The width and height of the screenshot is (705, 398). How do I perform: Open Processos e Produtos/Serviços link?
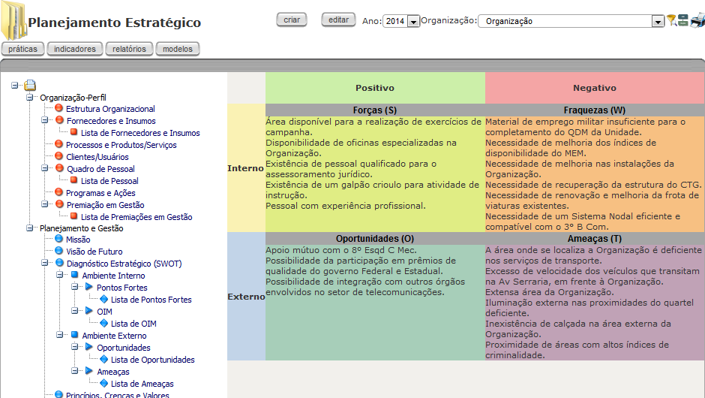tap(121, 145)
